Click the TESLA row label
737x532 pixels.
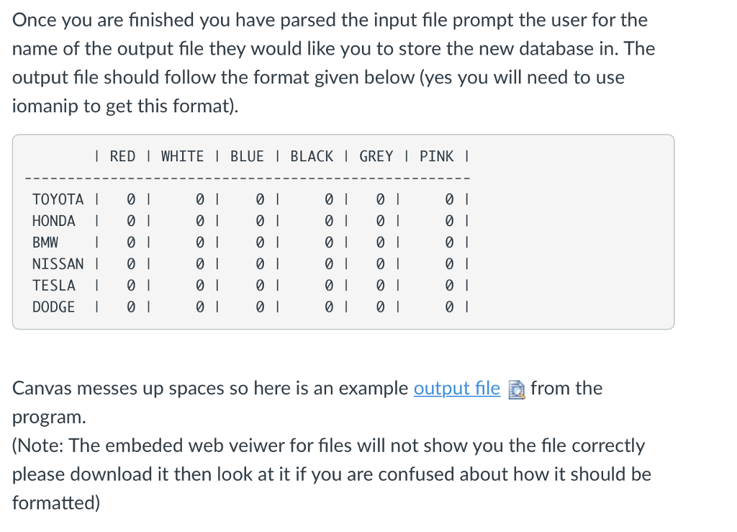tap(53, 285)
